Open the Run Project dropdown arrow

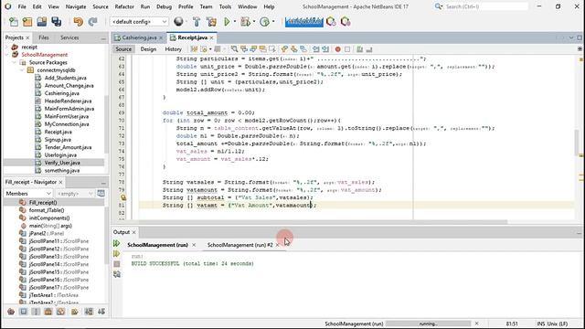(x=235, y=22)
